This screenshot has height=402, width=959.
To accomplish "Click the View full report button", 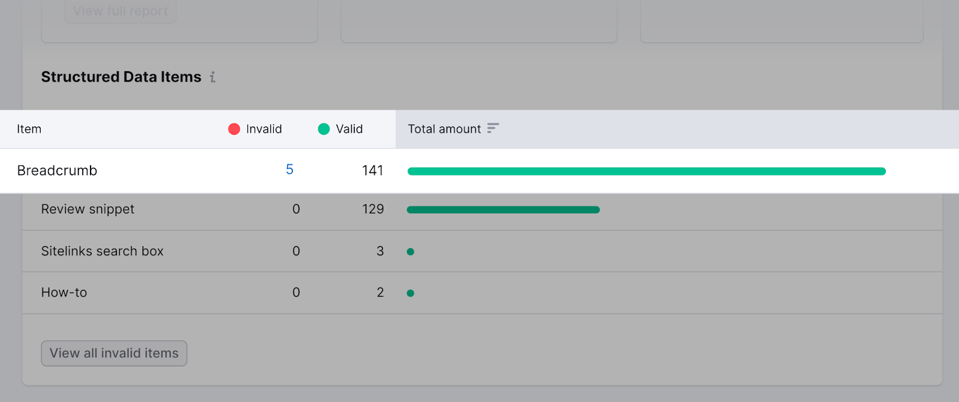I will [120, 11].
